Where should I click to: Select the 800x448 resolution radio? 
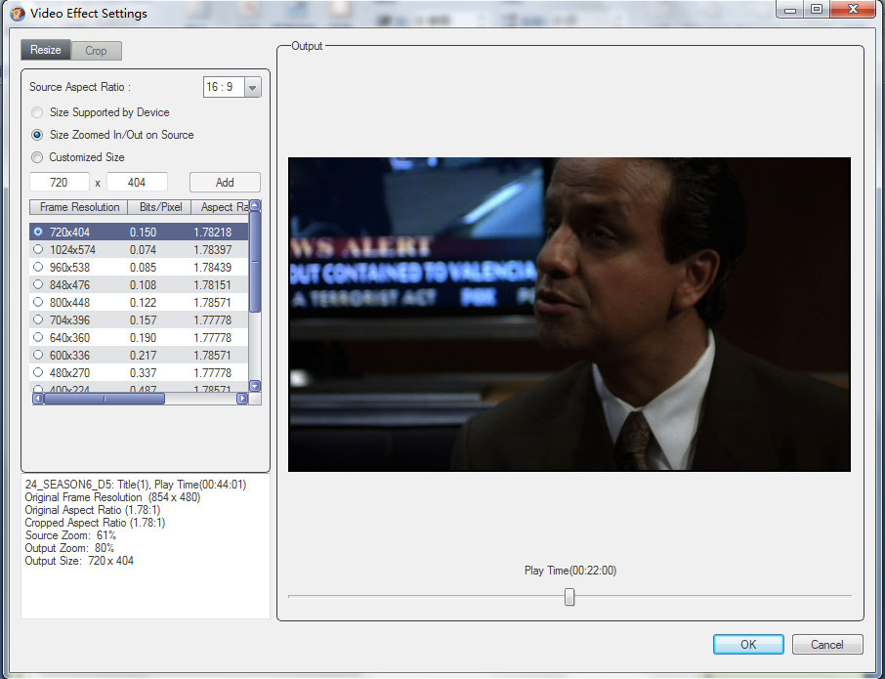[x=38, y=302]
